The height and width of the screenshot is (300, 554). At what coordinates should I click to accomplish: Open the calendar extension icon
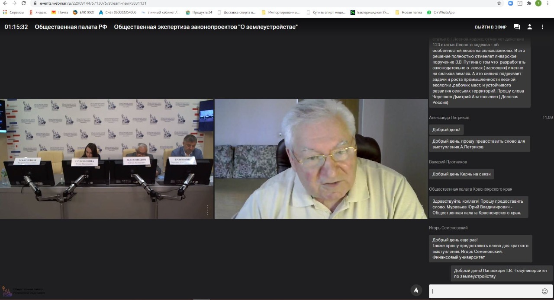(520, 3)
